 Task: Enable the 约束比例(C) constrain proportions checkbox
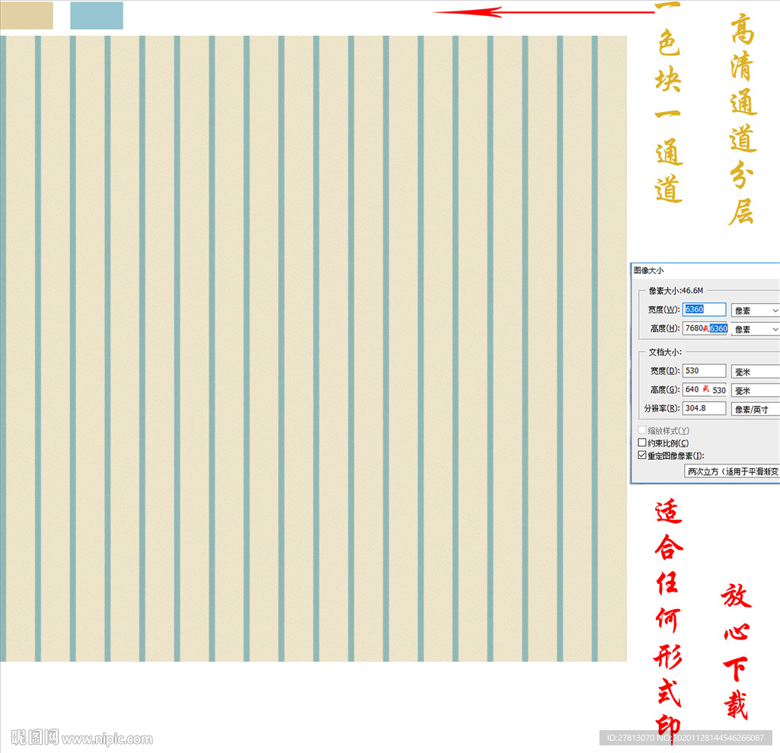[x=642, y=442]
